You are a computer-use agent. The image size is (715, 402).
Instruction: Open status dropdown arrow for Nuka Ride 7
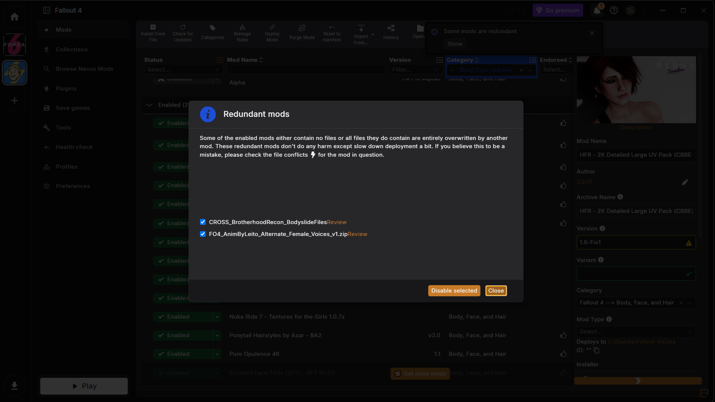point(217,317)
